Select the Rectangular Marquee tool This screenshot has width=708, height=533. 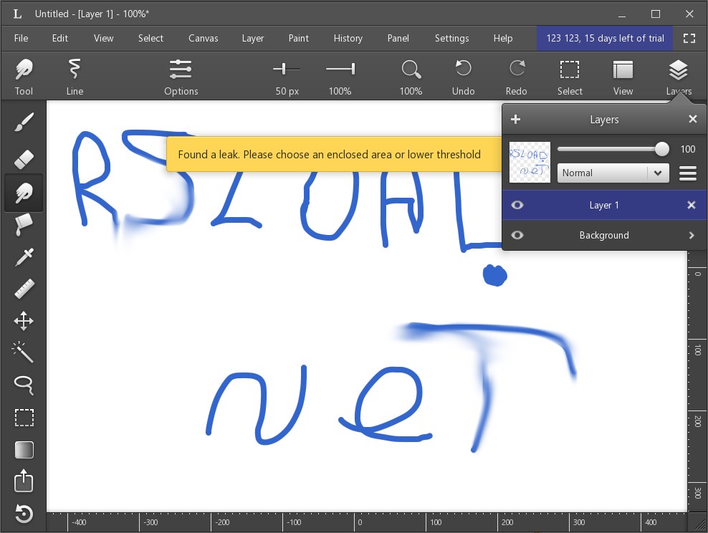(24, 418)
